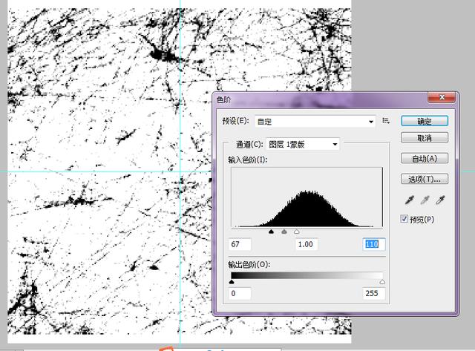The image size is (475, 351).
Task: Click the 输入色阶(I) label
Action: [247, 160]
